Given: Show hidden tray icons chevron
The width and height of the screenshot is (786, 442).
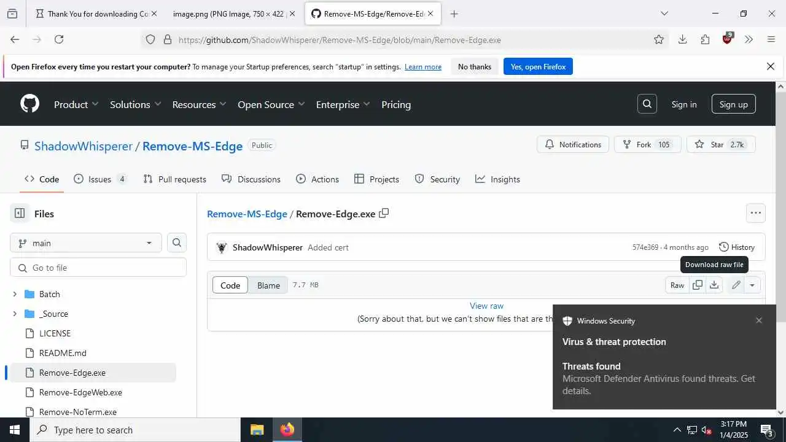Looking at the screenshot, I should point(677,430).
